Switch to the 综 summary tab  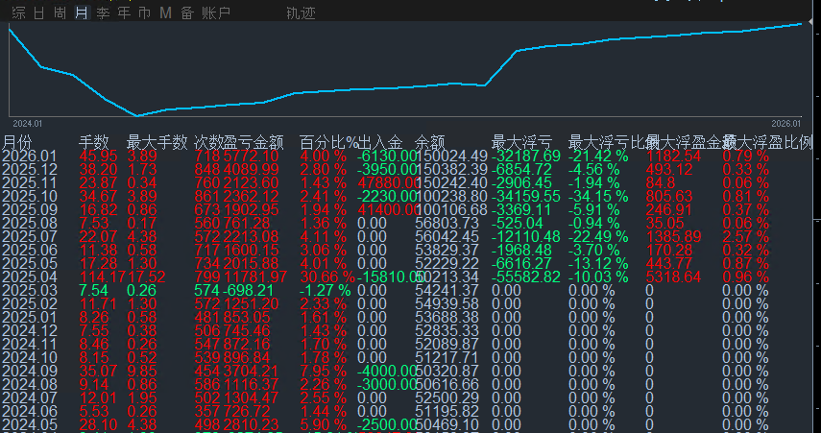(18, 13)
